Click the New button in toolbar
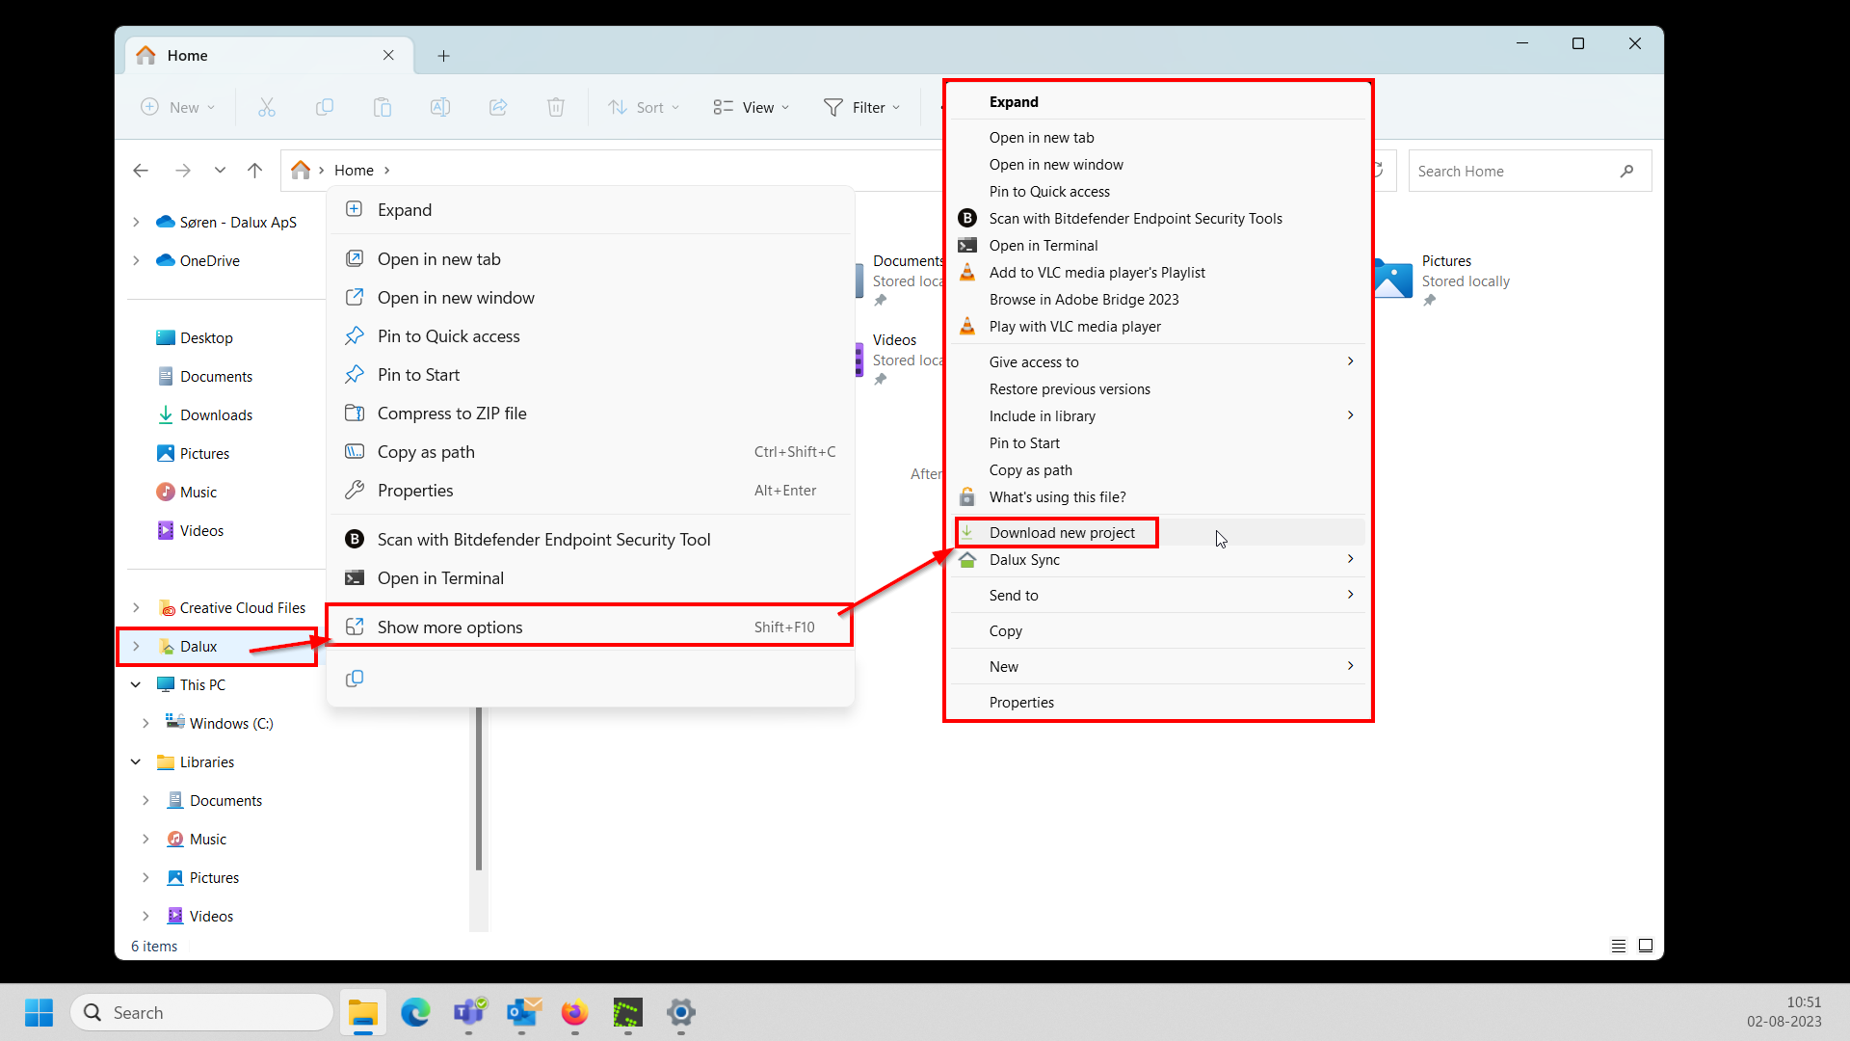The height and width of the screenshot is (1041, 1850). coord(178,107)
